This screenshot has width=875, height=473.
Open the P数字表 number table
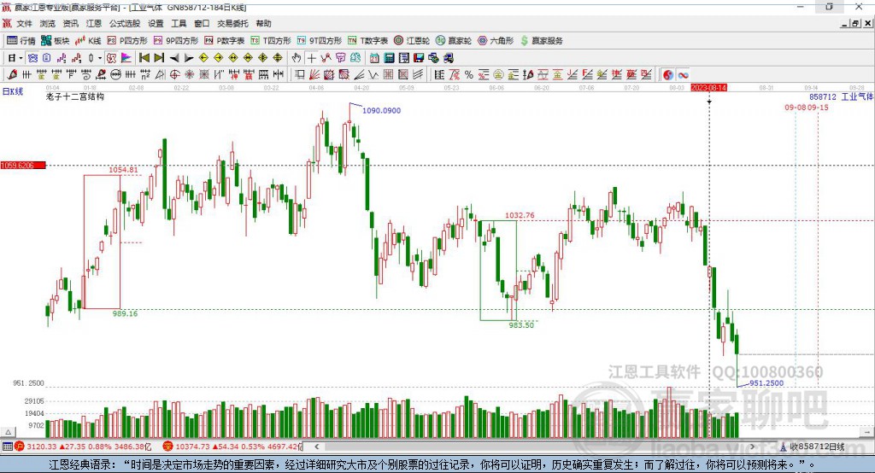point(225,41)
